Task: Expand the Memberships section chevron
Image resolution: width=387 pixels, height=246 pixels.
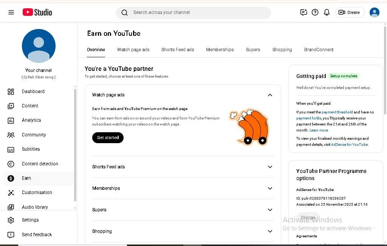Action: [x=270, y=188]
